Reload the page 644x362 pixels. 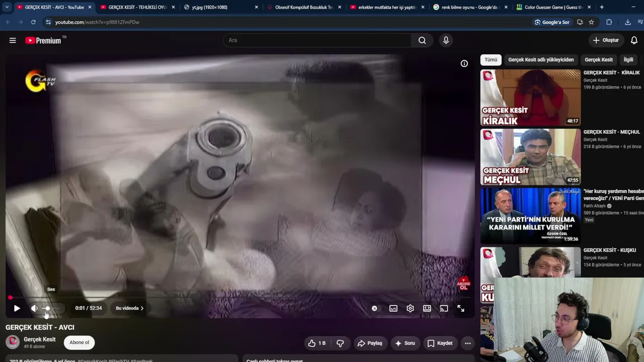[x=33, y=22]
